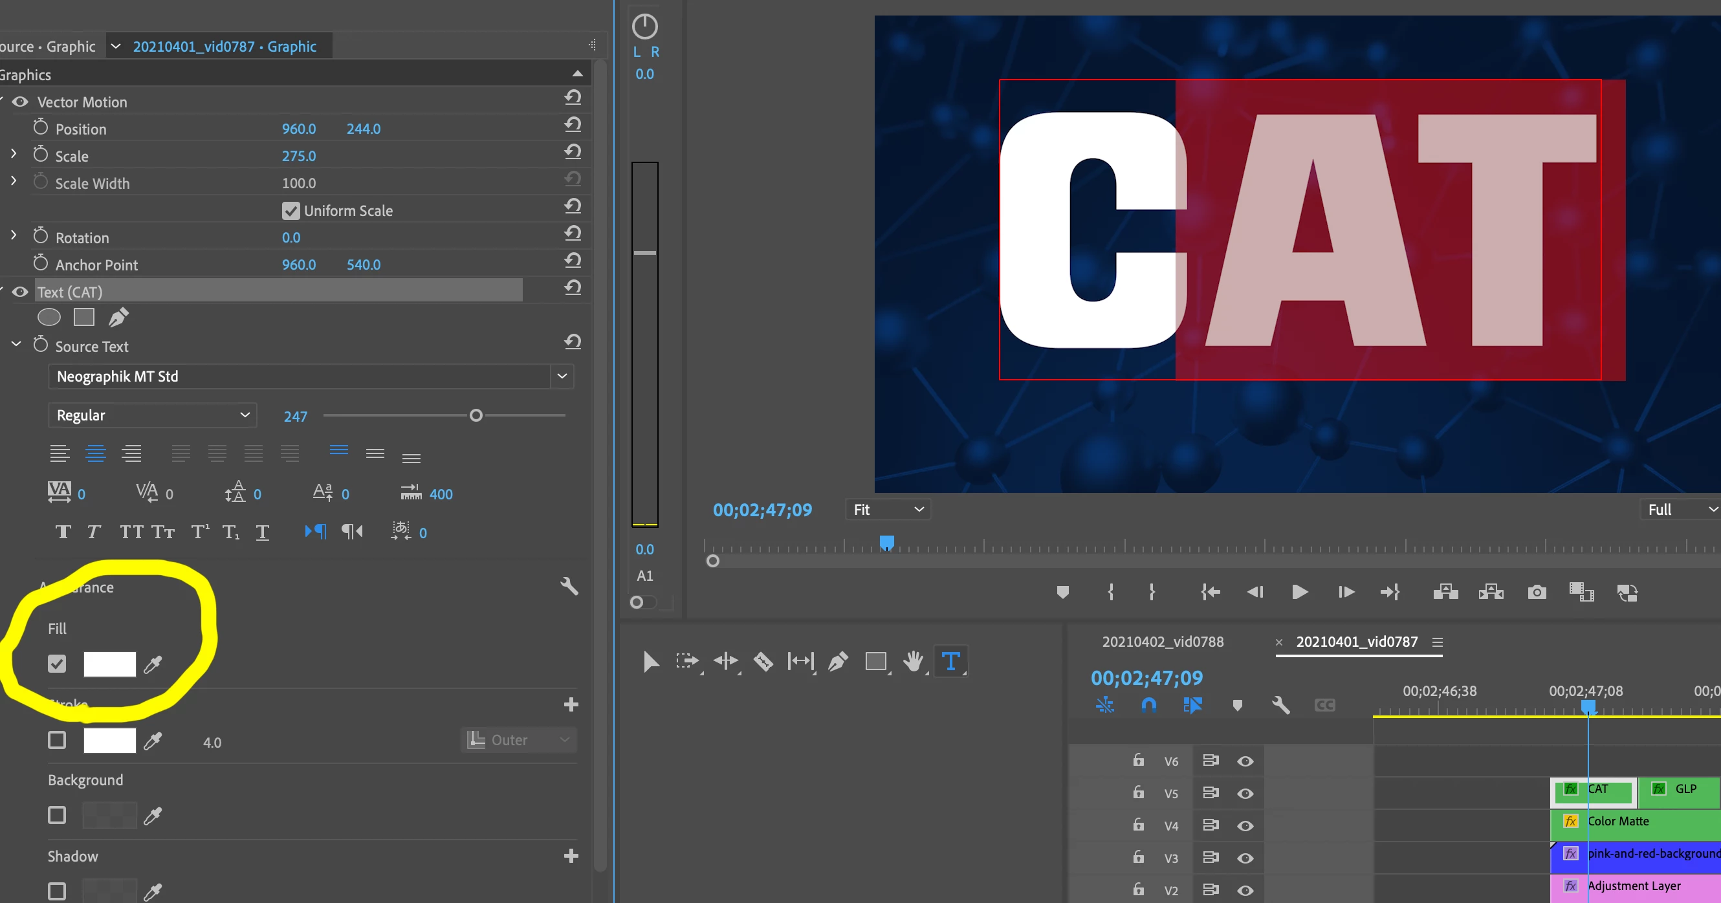Reset the Position parameter
This screenshot has height=903, width=1721.
[x=572, y=125]
